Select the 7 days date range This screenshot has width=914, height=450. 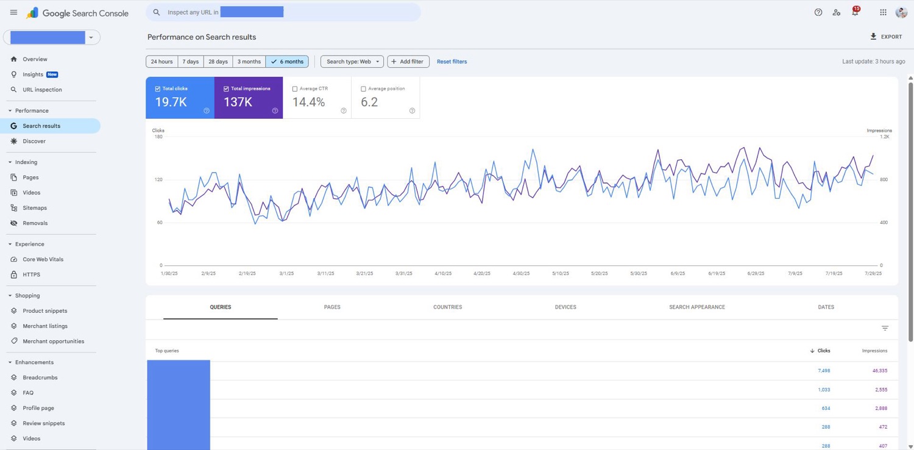pyautogui.click(x=191, y=62)
